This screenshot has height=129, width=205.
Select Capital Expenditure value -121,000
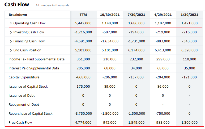coord(189,77)
